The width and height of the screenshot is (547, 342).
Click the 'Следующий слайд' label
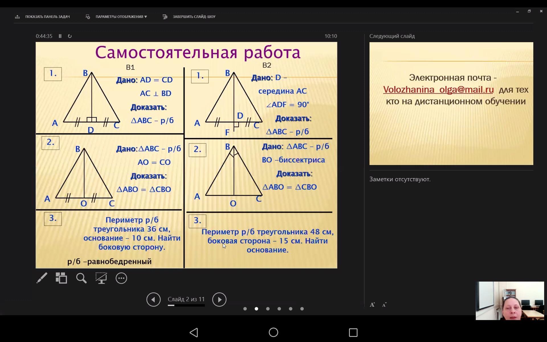(x=392, y=36)
